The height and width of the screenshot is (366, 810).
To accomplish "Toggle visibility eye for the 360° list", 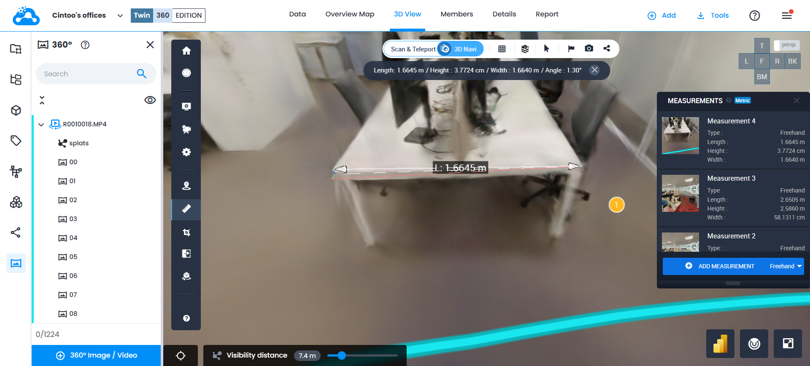I will coord(150,100).
